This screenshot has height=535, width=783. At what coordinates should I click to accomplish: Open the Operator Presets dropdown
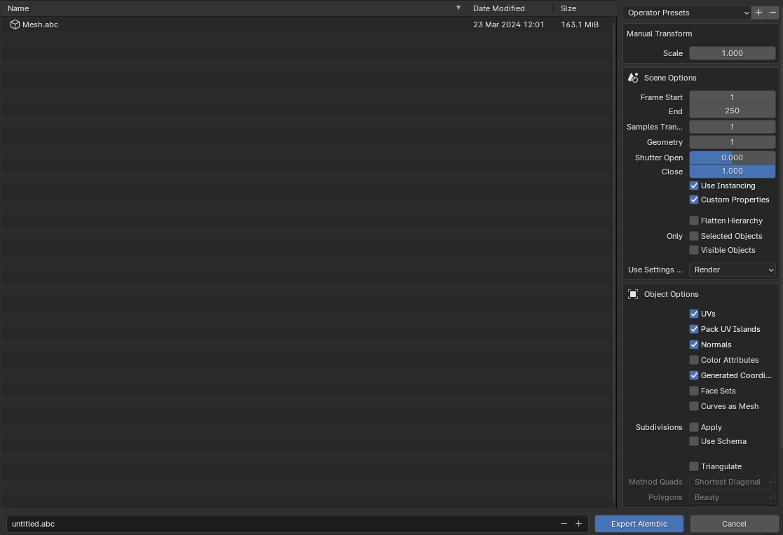click(686, 13)
